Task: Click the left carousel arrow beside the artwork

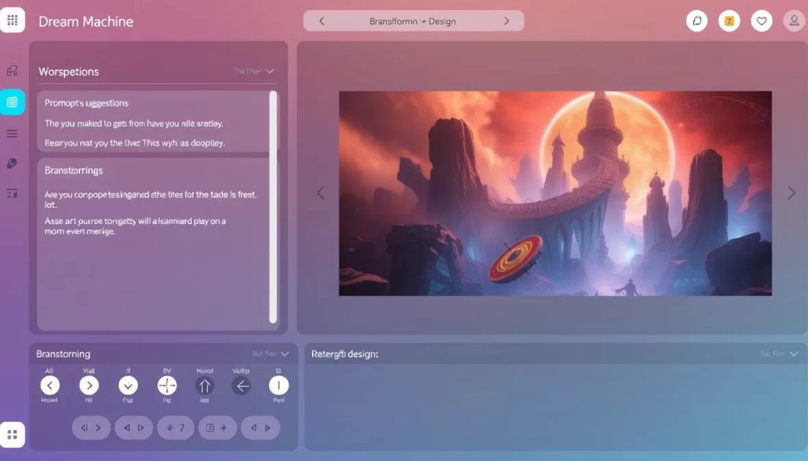Action: click(x=321, y=193)
